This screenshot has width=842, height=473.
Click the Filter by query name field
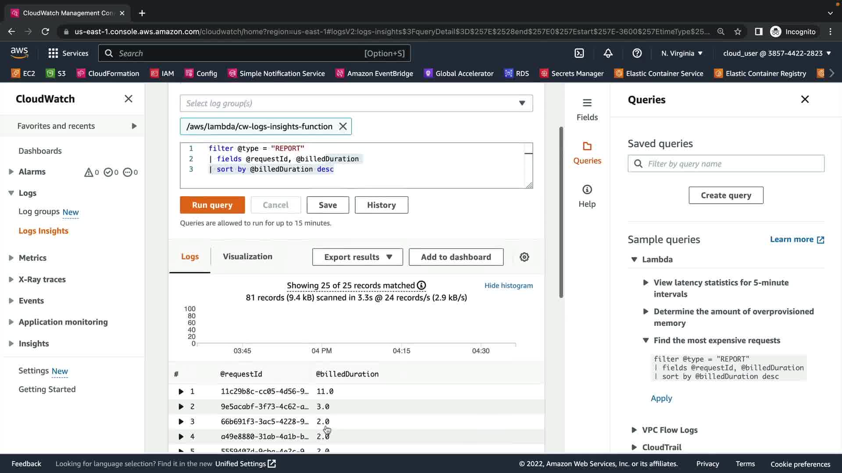(732, 164)
